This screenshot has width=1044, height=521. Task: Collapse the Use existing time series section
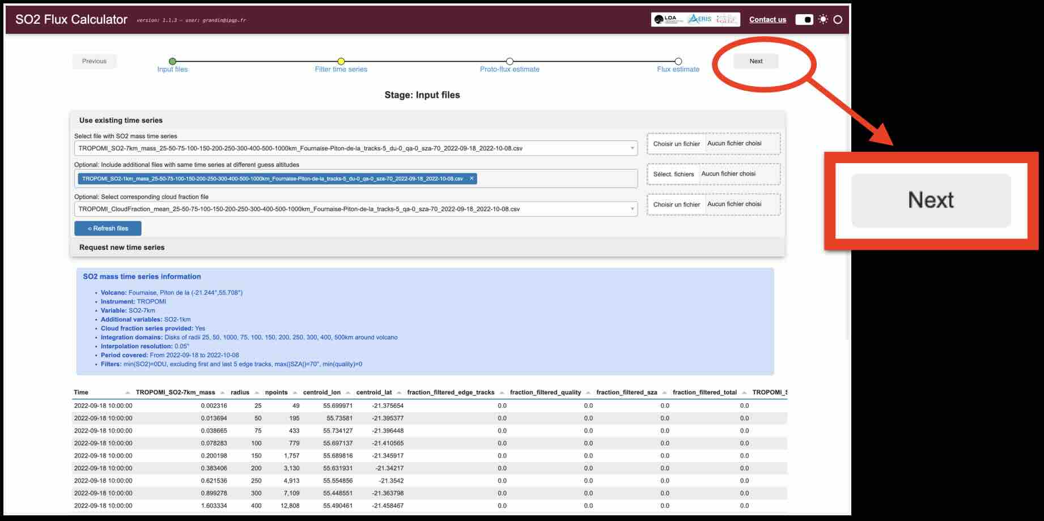[121, 120]
